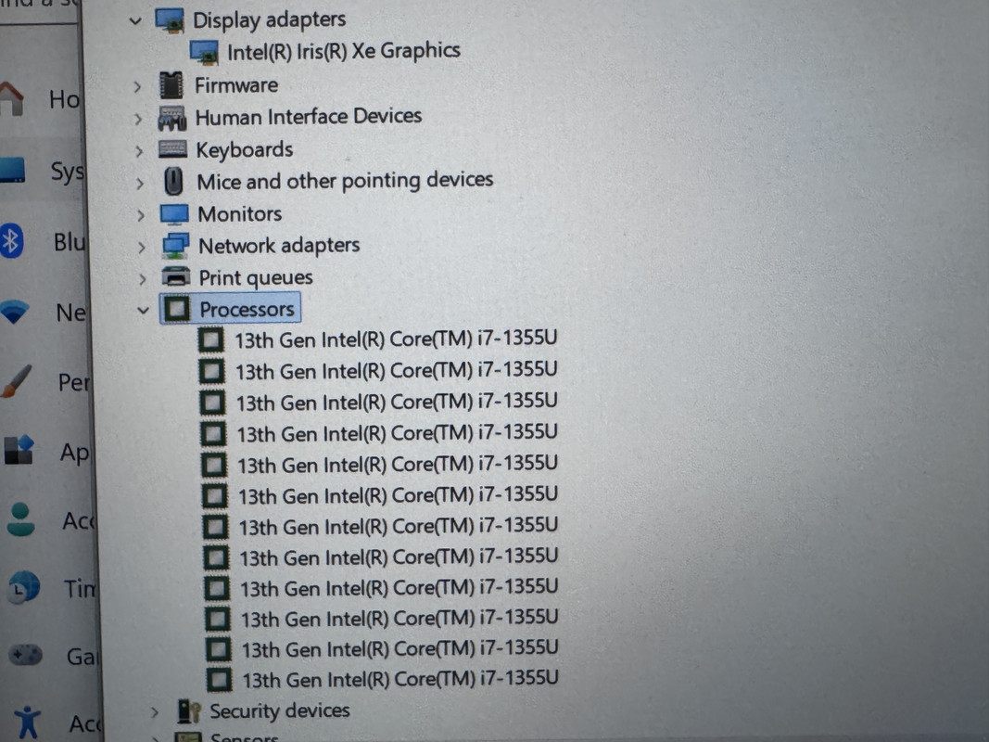Expand the Monitors category
Screen dimensions: 989x742
point(141,215)
